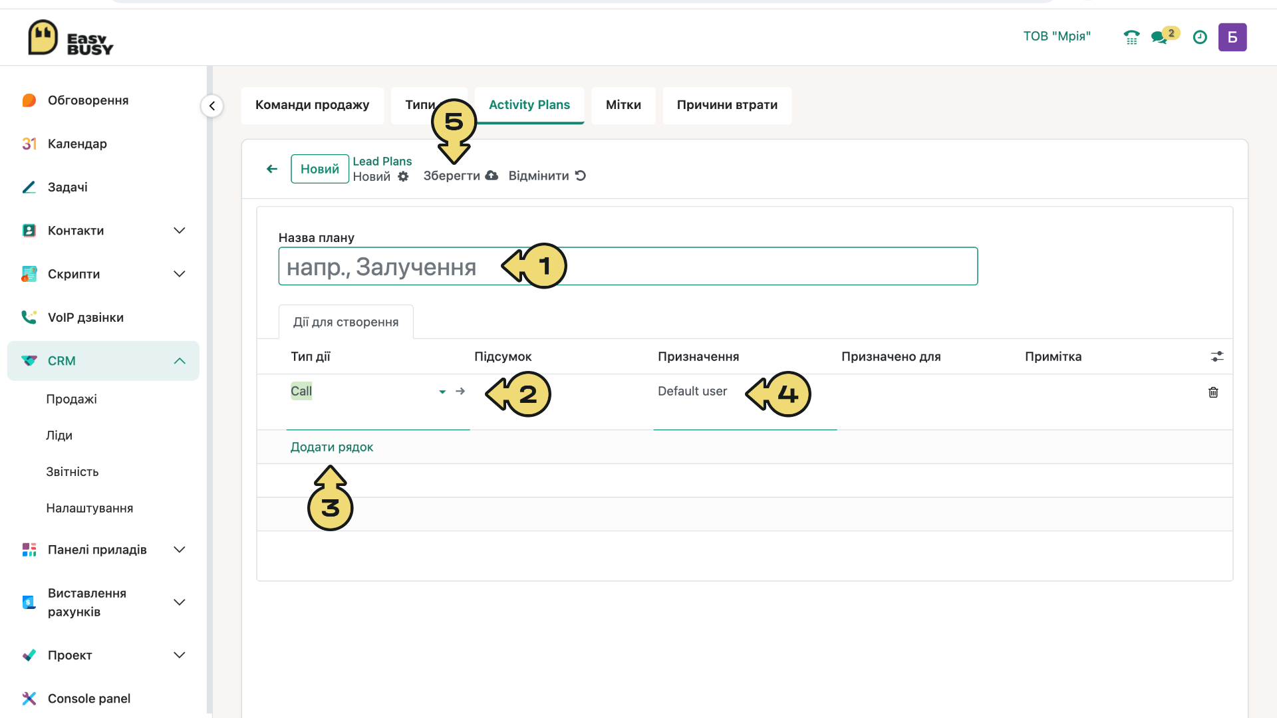Switch to Команди продажу tab
Viewport: 1277px width, 718px height.
click(x=312, y=105)
